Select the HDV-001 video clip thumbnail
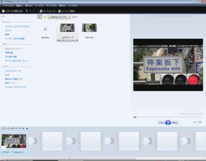206x161 pixels. (89, 28)
